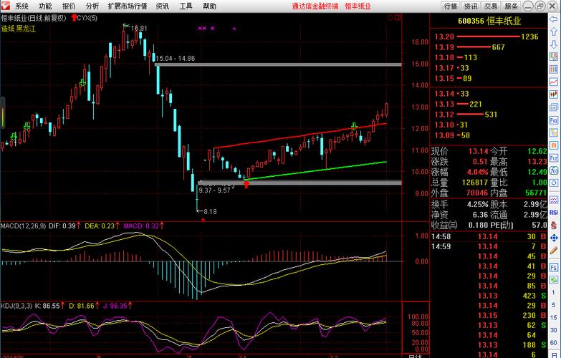Open the multi-window layout icon
Screen dimensions: 561x358
pyautogui.click(x=554, y=107)
